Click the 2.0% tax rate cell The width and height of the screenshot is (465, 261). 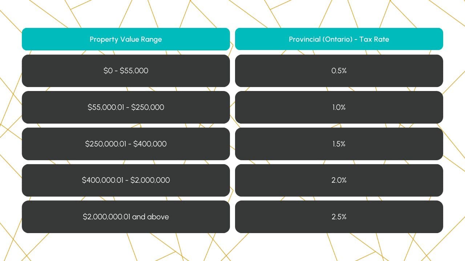[339, 180]
